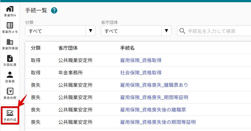Viewport: 251px width, 131px height.
Task: Open 社会保険_資格取得 procedure link
Action: click(141, 73)
